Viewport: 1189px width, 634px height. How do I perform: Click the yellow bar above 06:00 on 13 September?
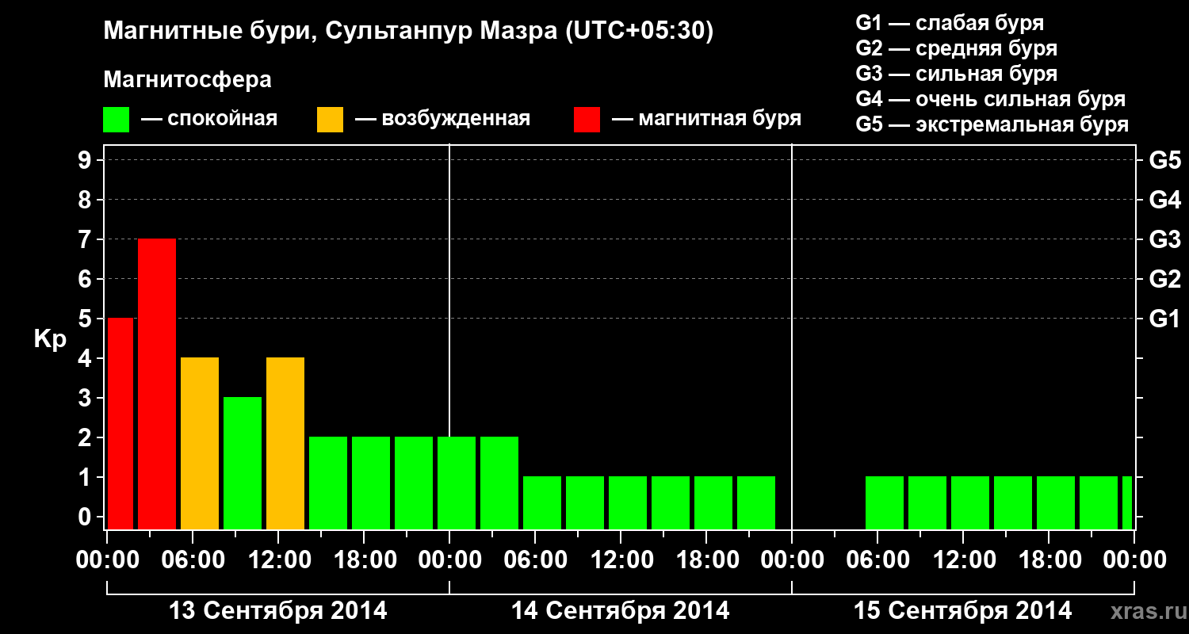pyautogui.click(x=200, y=443)
